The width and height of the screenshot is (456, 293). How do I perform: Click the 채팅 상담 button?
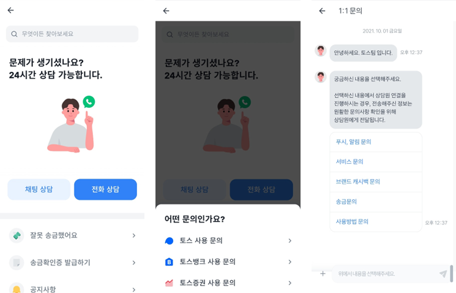pos(39,189)
